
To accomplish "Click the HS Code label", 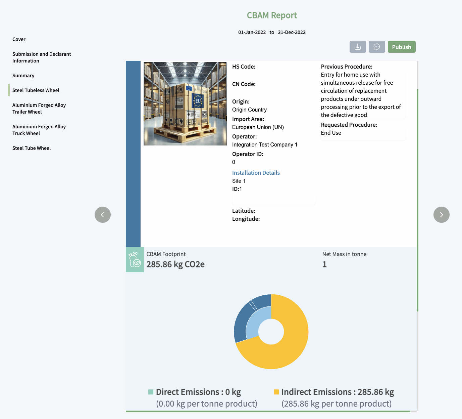I will coord(244,67).
